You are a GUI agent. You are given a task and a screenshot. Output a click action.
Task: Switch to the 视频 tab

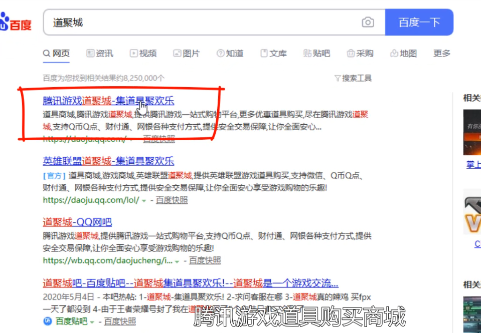click(143, 53)
